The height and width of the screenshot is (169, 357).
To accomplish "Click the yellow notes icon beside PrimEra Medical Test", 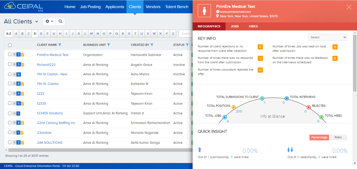I will click(23, 54).
